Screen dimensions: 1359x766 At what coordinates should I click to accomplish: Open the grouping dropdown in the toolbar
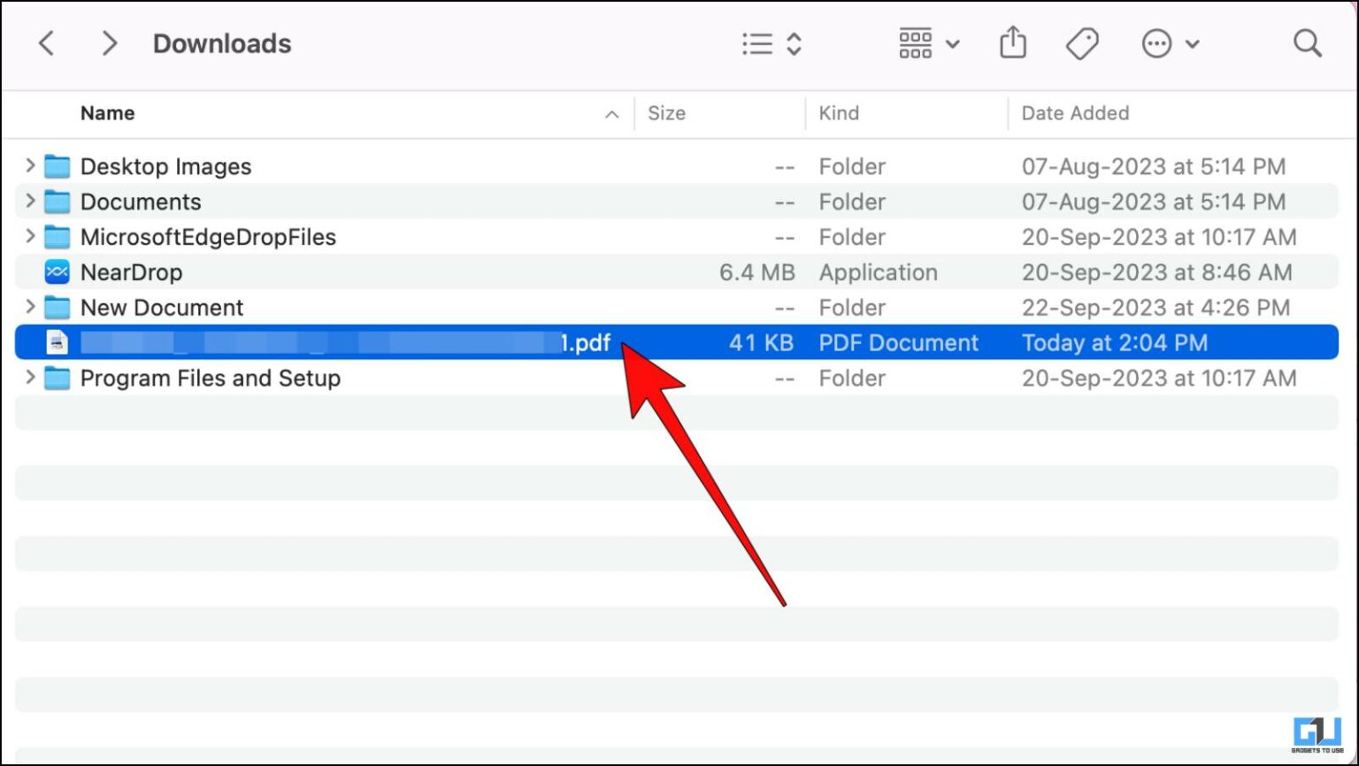point(953,42)
